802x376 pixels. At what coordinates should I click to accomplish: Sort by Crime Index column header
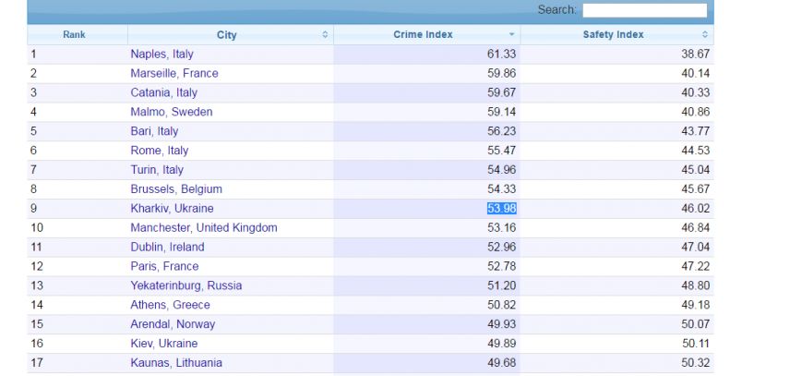(x=426, y=35)
